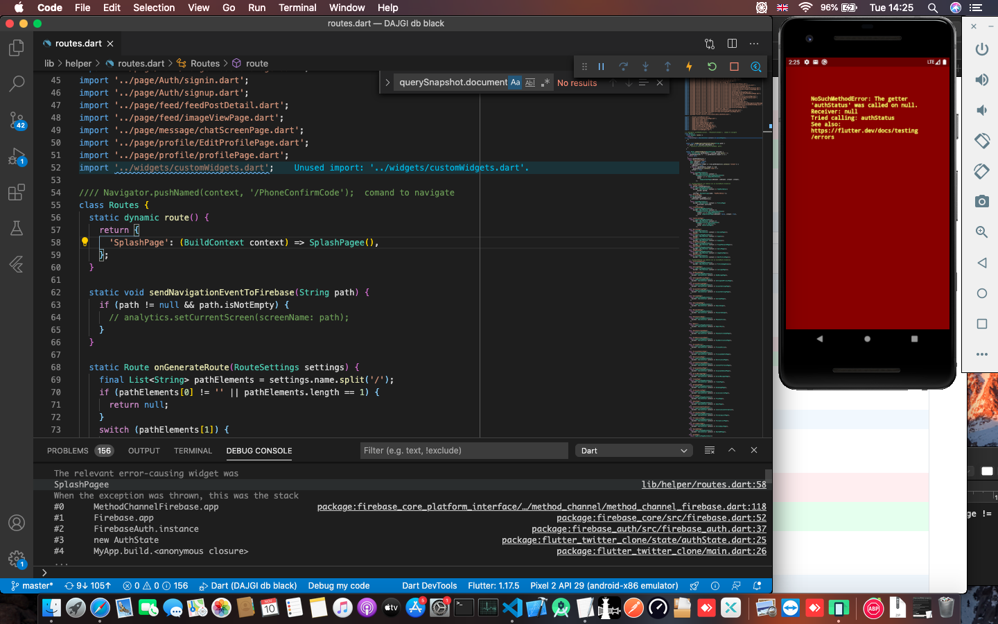Open the Dart console dropdown
This screenshot has height=624, width=998.
pyautogui.click(x=633, y=450)
